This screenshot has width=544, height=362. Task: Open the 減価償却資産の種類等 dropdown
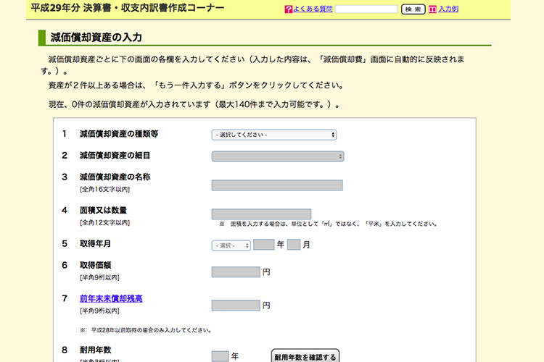274,135
